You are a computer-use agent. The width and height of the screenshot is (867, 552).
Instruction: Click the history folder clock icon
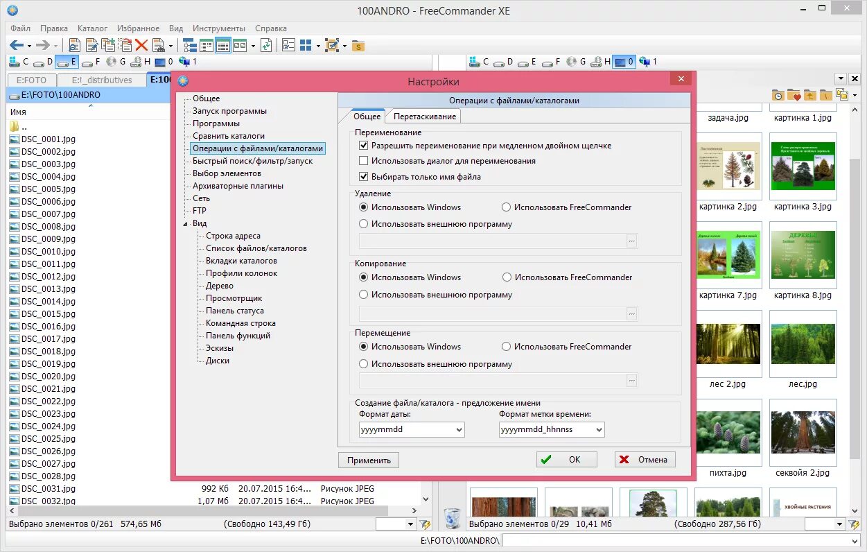(778, 95)
